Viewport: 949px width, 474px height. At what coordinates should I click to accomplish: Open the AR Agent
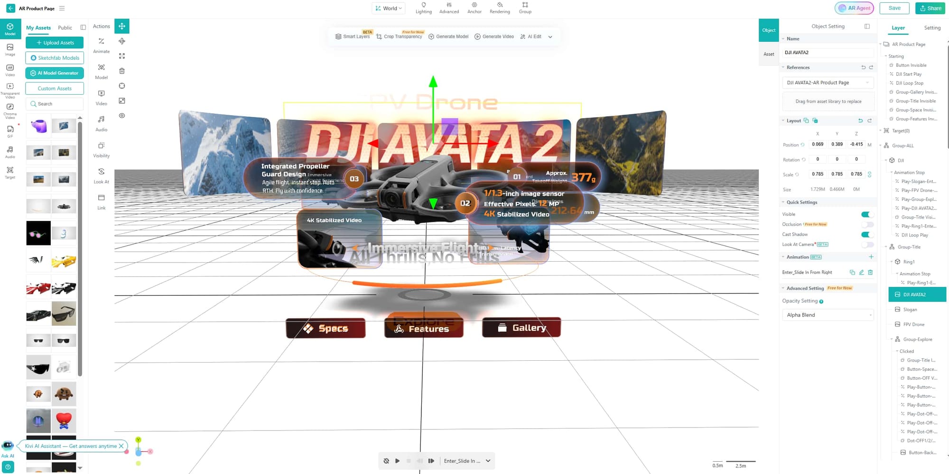point(854,8)
